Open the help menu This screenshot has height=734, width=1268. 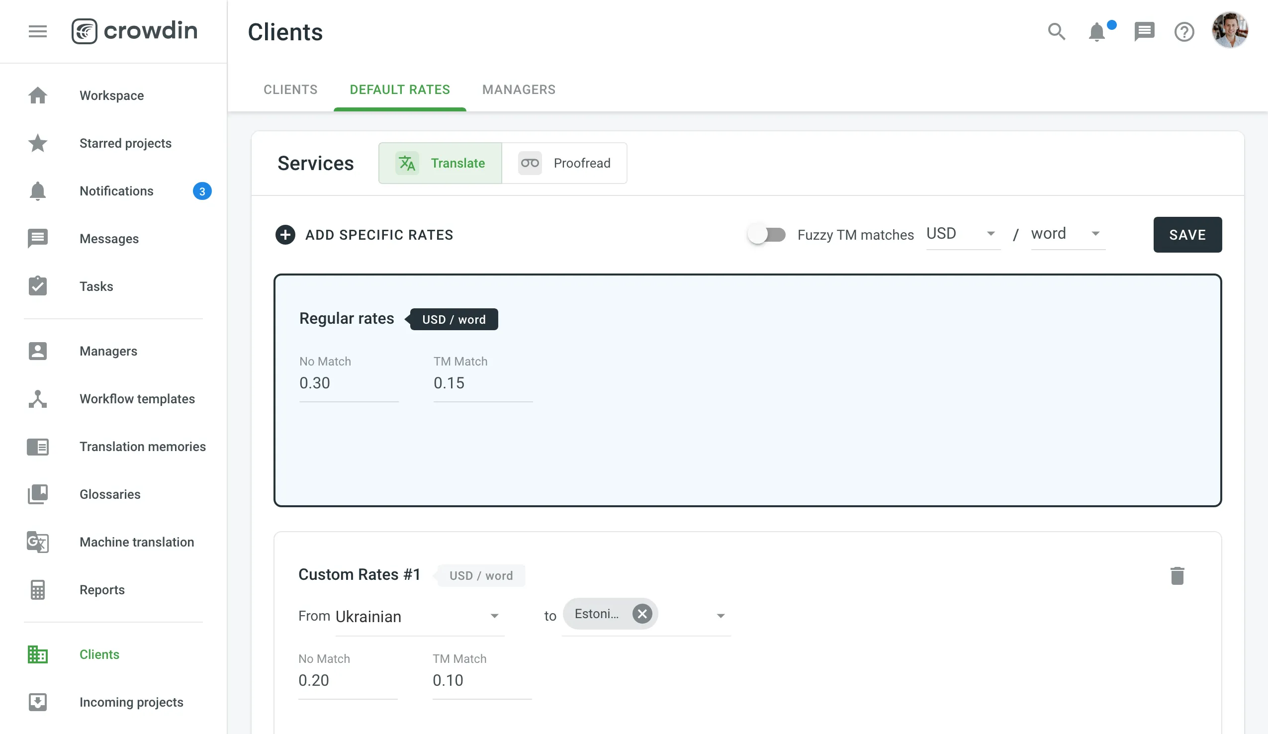click(1184, 31)
